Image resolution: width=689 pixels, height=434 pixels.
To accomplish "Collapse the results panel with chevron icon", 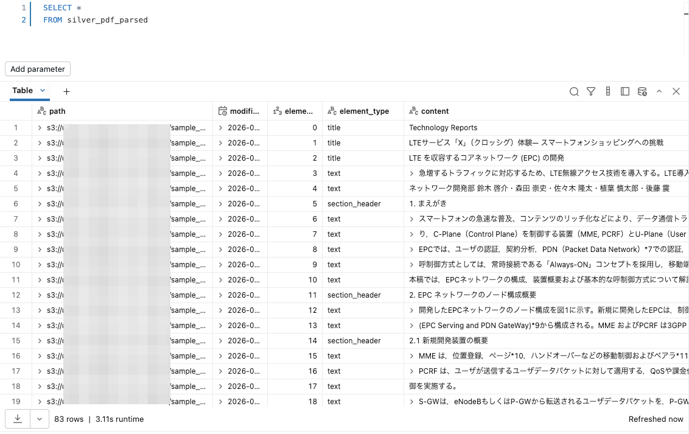I will click(659, 91).
